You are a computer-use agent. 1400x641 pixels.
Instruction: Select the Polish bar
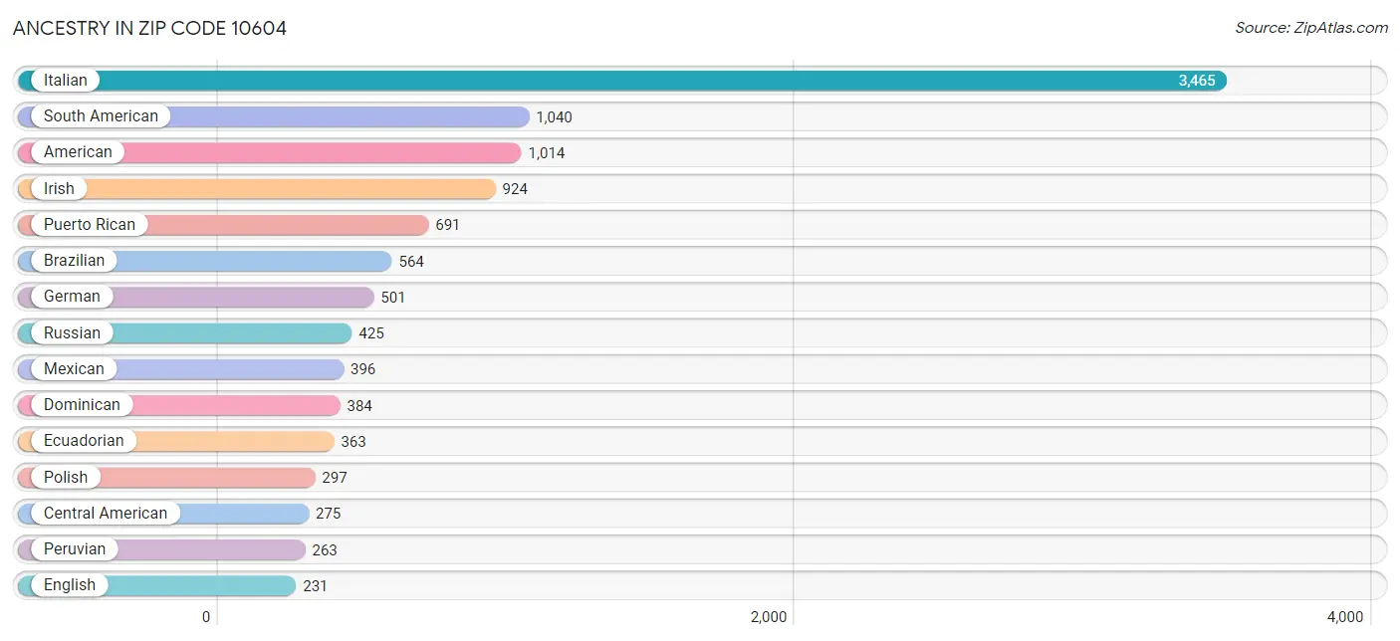tap(219, 478)
